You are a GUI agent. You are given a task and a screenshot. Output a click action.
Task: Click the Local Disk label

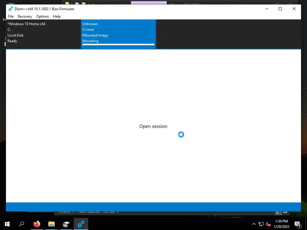pyautogui.click(x=16, y=35)
